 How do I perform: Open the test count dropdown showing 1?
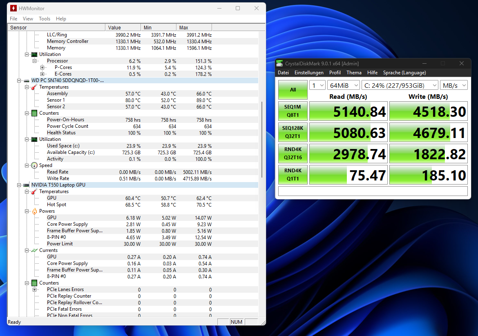click(317, 85)
